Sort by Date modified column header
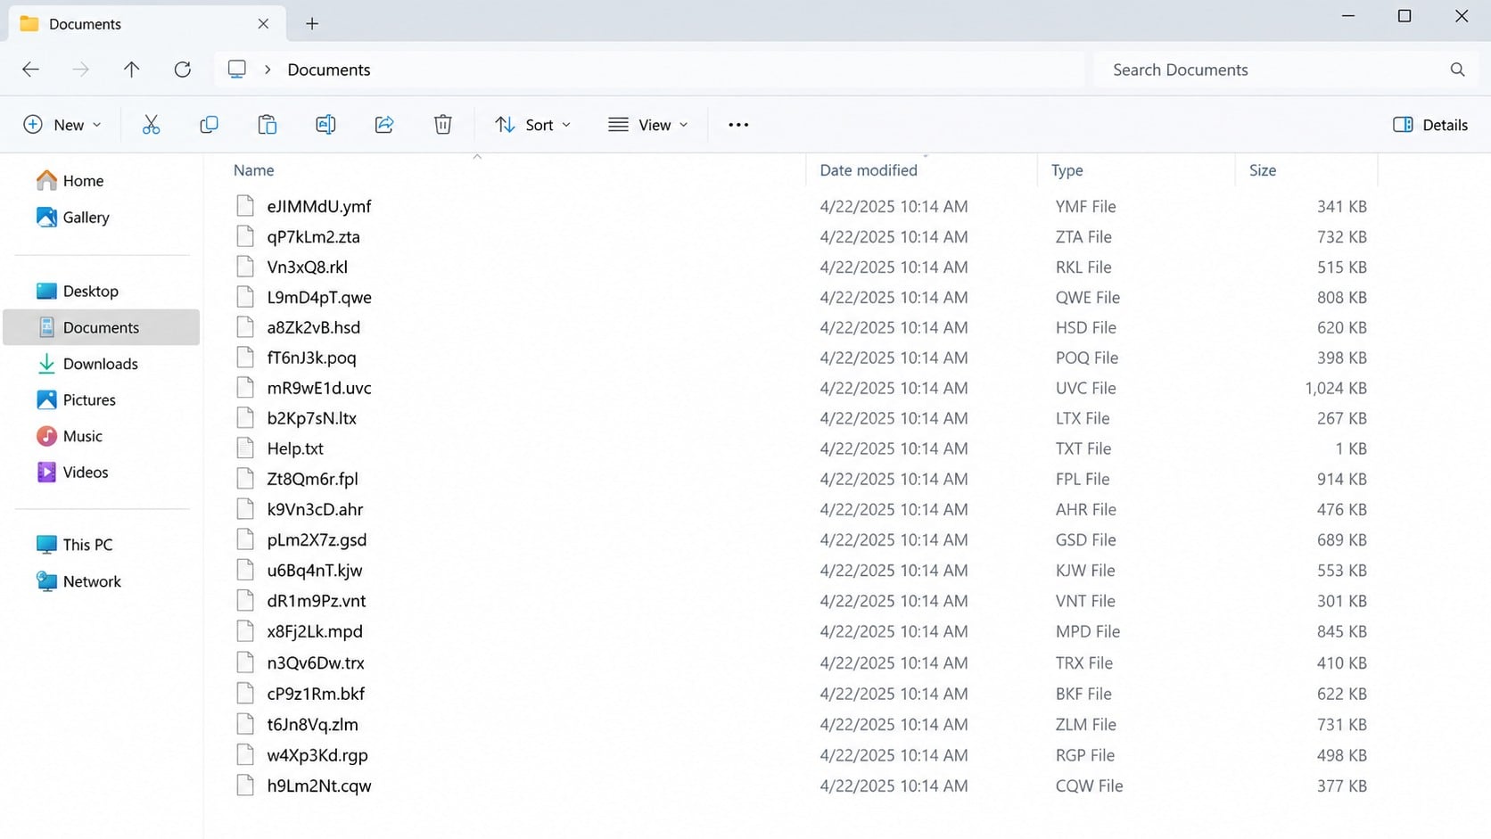 pyautogui.click(x=869, y=170)
